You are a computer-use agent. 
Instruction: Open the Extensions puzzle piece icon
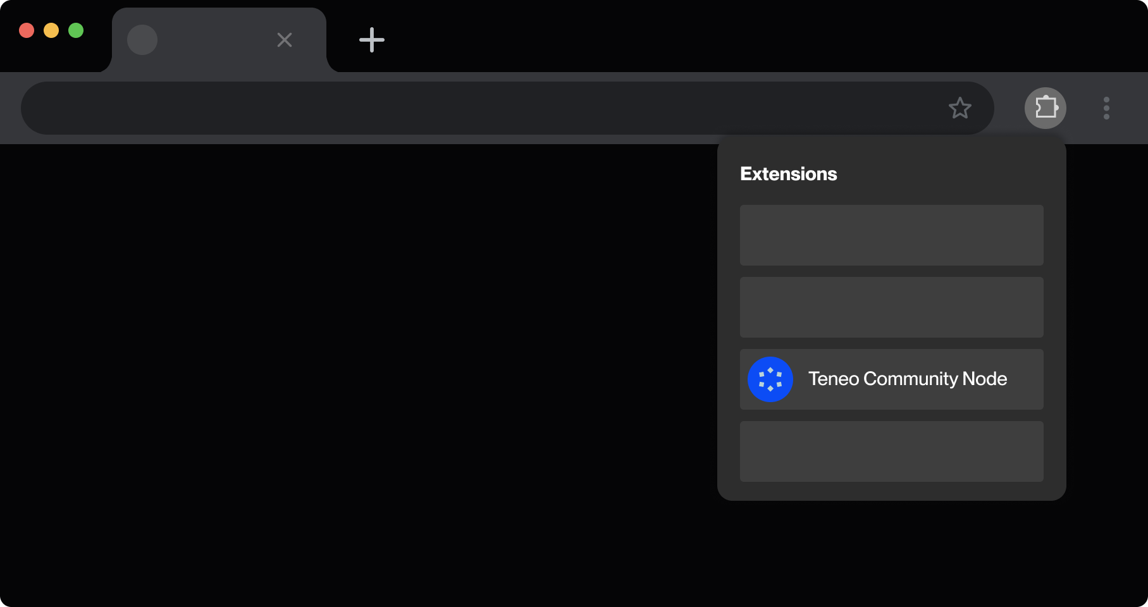(1045, 107)
